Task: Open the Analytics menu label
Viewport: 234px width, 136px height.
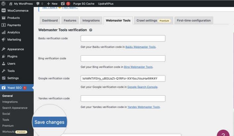Action: [14, 32]
